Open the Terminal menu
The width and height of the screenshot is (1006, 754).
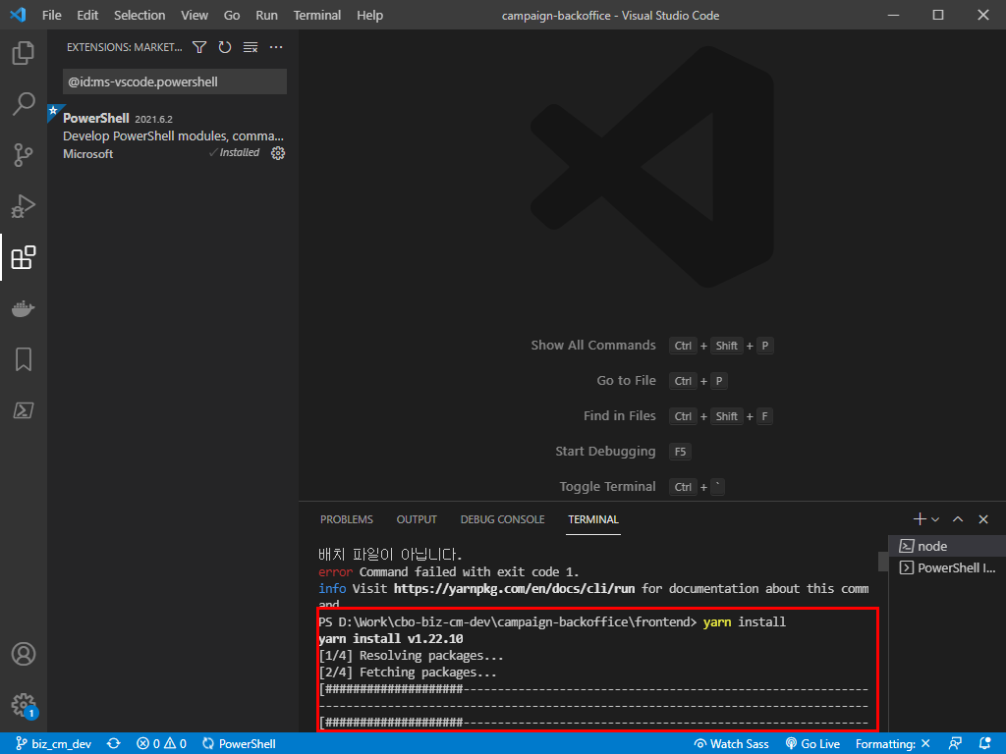[317, 15]
